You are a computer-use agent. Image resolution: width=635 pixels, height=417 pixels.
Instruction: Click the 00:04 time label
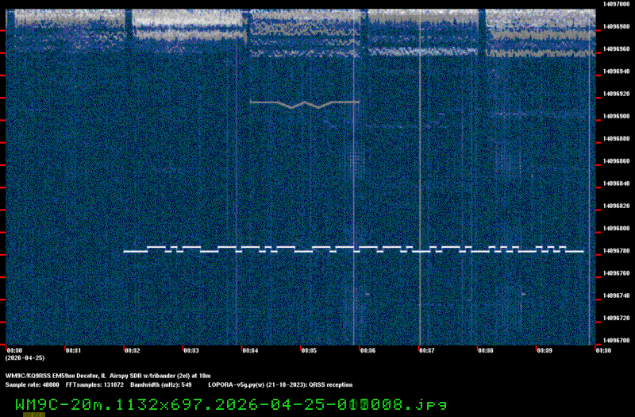click(x=250, y=350)
